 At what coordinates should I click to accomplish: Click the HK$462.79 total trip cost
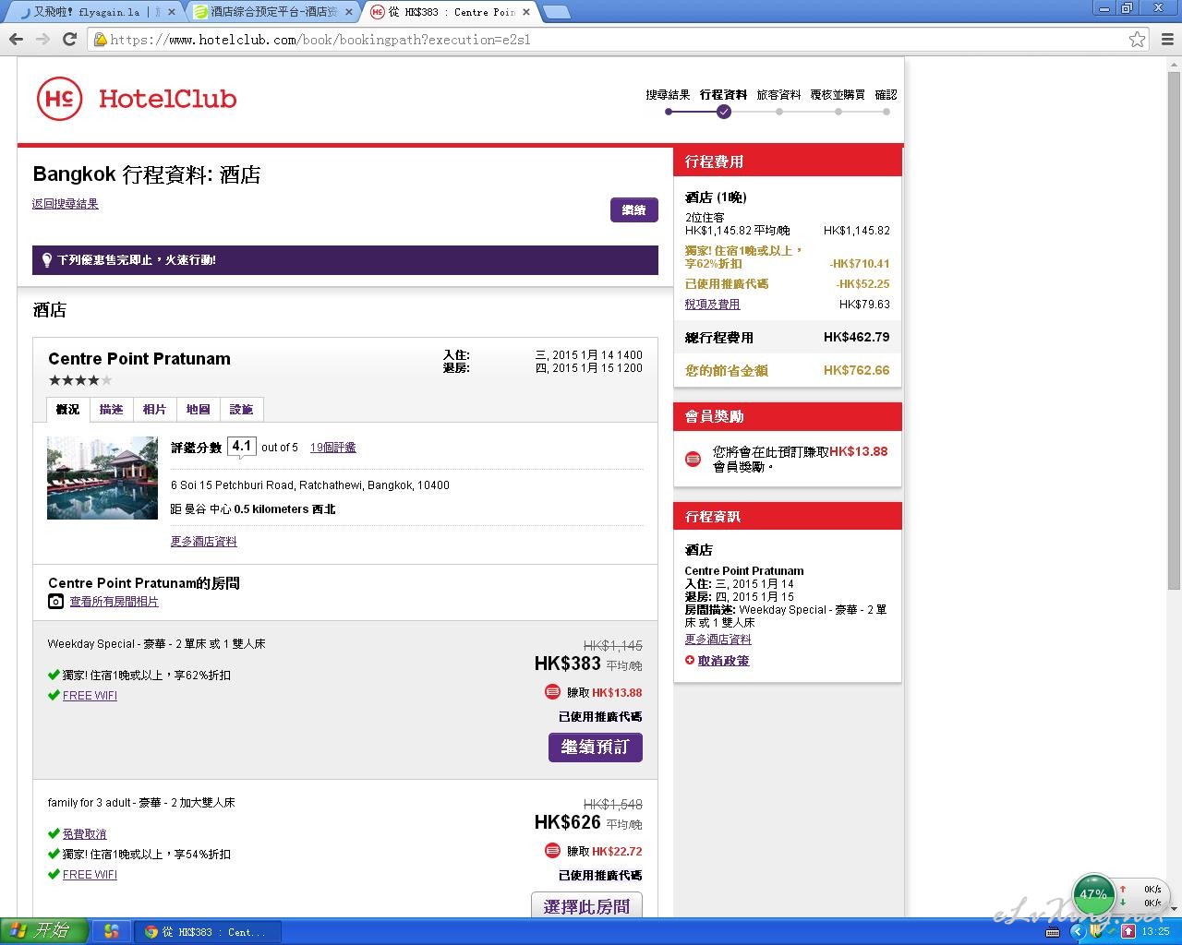tap(857, 338)
